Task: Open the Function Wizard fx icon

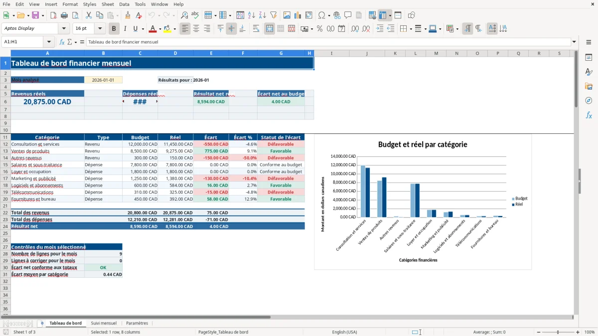Action: point(62,42)
